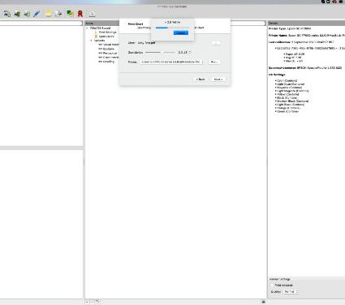345x305 pixels.
Task: Click the blue progress bar in the popup
Action: click(172, 28)
